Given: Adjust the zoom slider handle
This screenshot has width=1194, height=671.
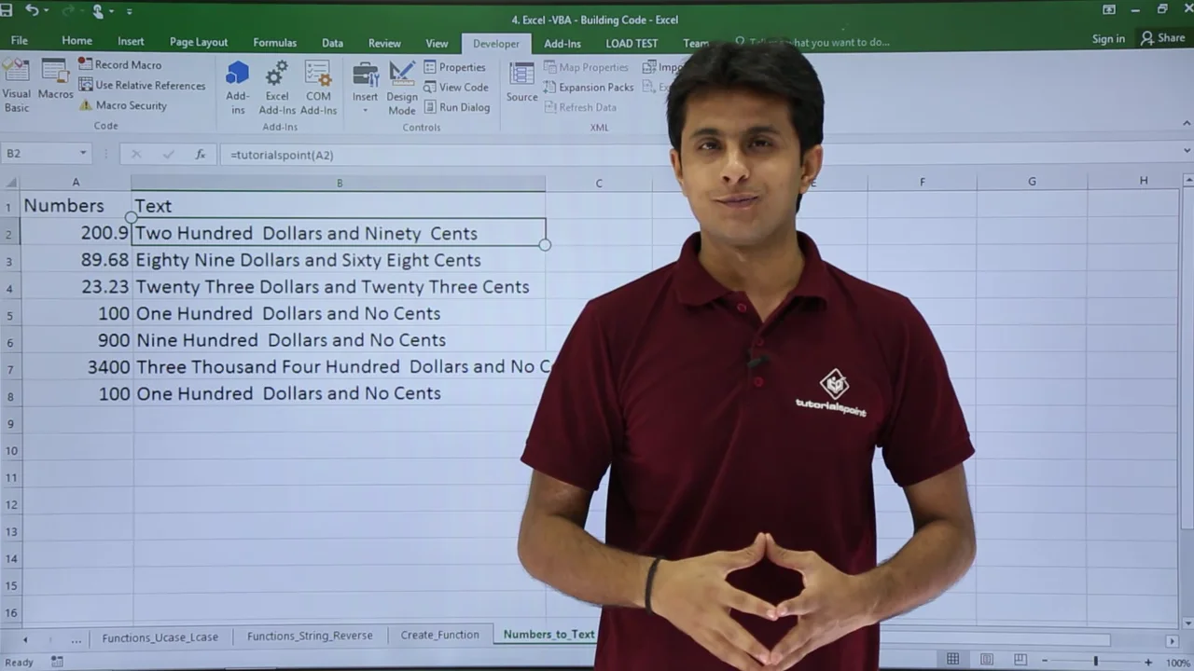Looking at the screenshot, I should click(1096, 662).
